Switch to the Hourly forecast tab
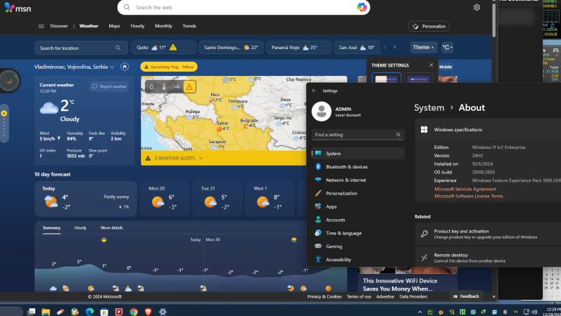The height and width of the screenshot is (316, 561). 81,228
